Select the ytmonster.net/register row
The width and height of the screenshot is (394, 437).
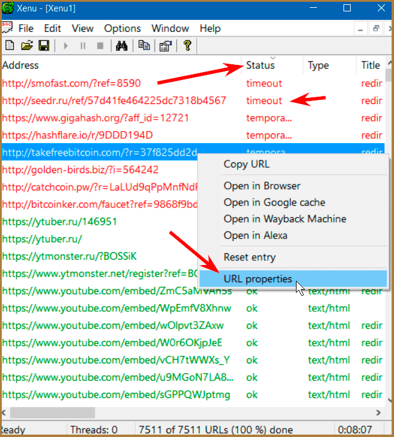coord(100,274)
